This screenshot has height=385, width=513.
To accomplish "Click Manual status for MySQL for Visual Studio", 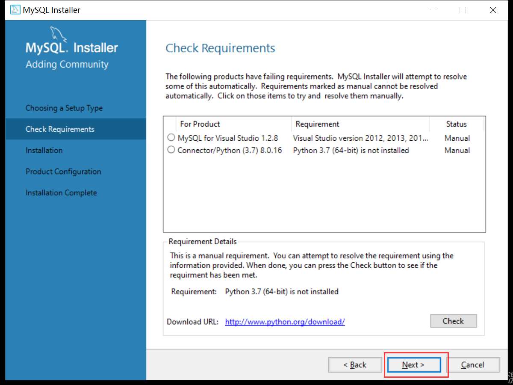I will pyautogui.click(x=457, y=138).
